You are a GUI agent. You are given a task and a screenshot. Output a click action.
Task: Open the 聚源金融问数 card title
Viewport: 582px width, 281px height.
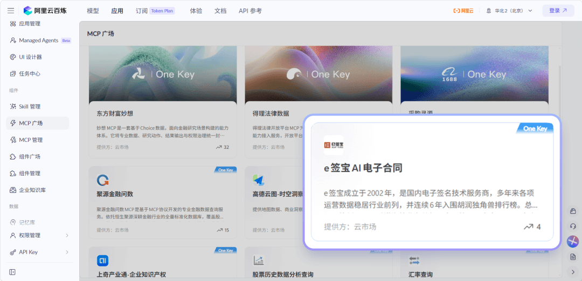pyautogui.click(x=115, y=194)
